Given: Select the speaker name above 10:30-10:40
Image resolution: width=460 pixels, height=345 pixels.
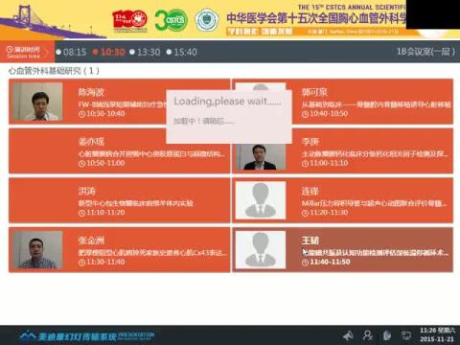Looking at the screenshot, I should [91, 92].
